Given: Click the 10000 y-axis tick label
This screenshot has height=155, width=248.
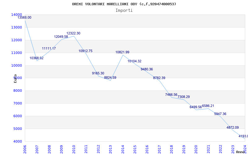Looking at the screenshot, I should pos(16,65).
